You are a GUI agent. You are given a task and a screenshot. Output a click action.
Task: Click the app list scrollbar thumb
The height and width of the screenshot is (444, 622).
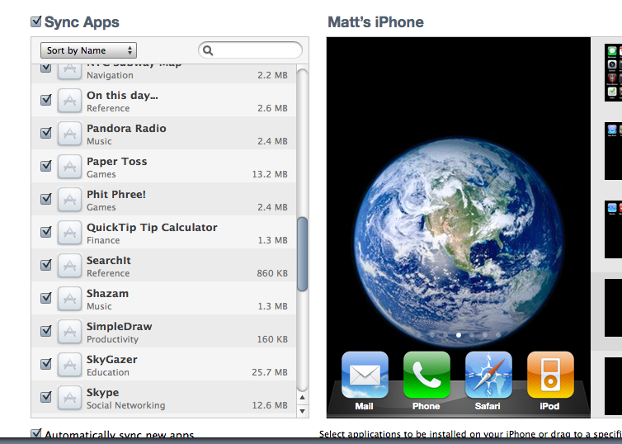(302, 254)
